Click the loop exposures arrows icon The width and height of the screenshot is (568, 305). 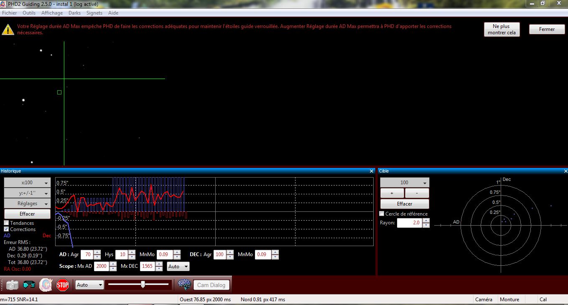click(x=29, y=285)
